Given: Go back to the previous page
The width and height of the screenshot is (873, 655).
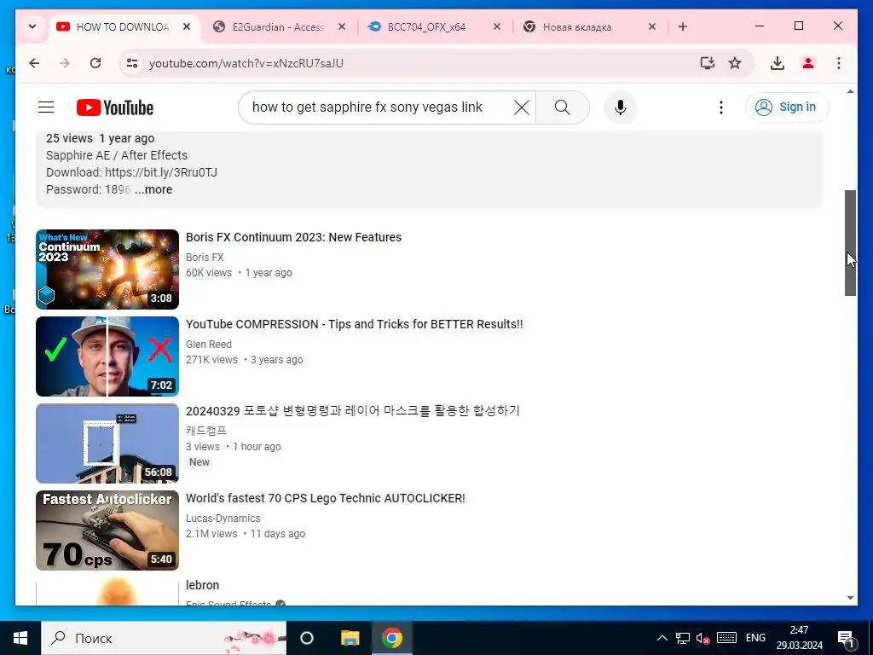Looking at the screenshot, I should tap(34, 63).
